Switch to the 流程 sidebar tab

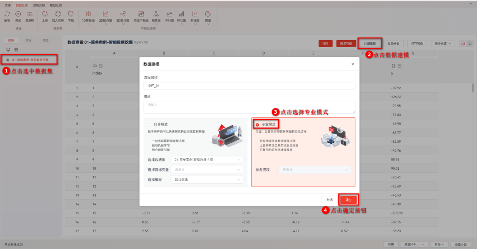(x=28, y=41)
